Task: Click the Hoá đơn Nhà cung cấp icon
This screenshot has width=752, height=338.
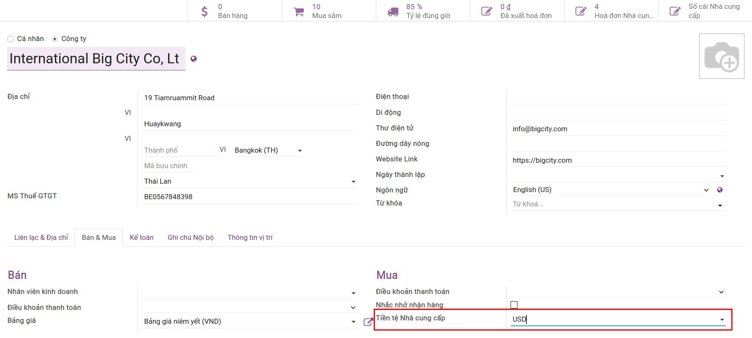Action: 580,11
